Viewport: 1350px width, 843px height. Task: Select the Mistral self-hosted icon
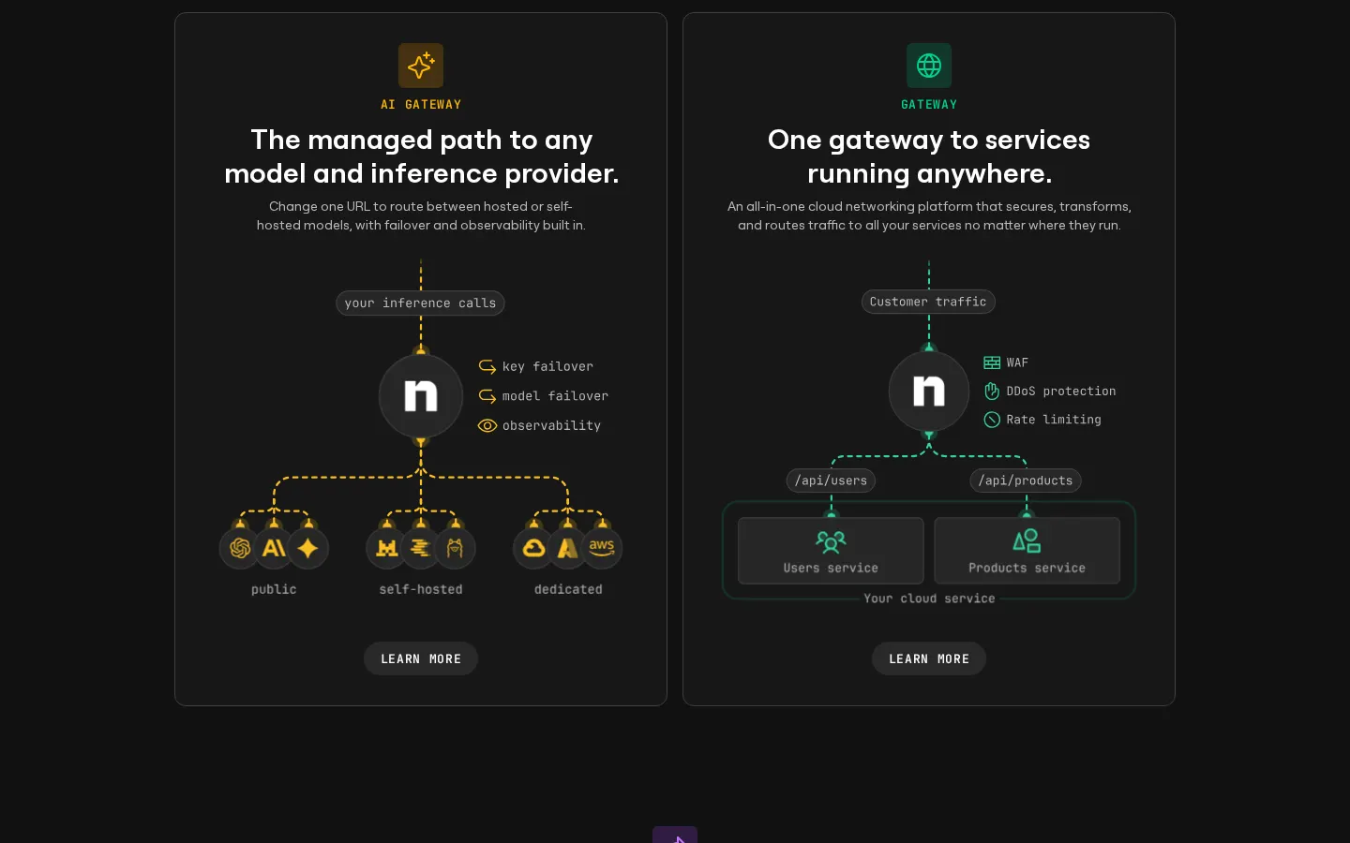click(386, 548)
